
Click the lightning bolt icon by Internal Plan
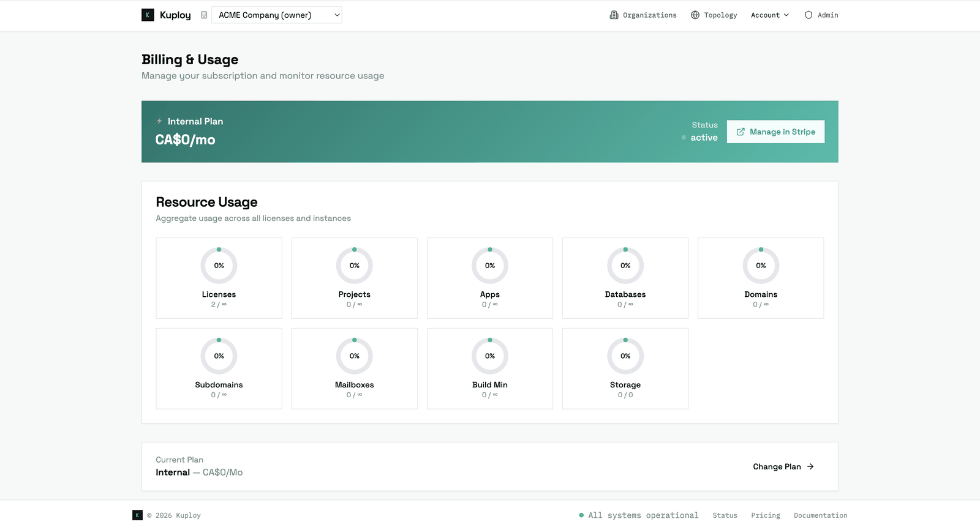pos(159,121)
